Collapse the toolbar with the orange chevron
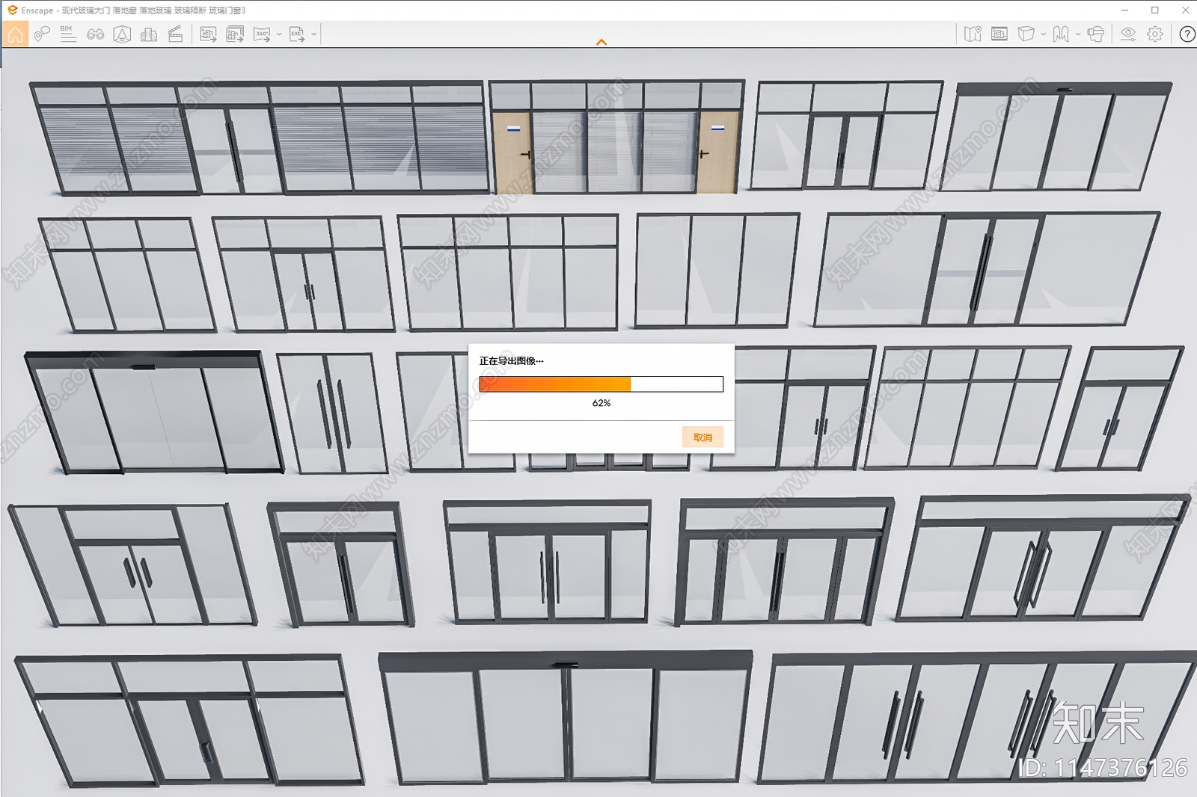The image size is (1197, 797). click(601, 43)
